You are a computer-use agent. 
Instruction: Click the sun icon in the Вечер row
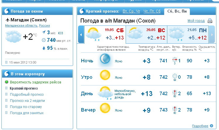[104, 109]
